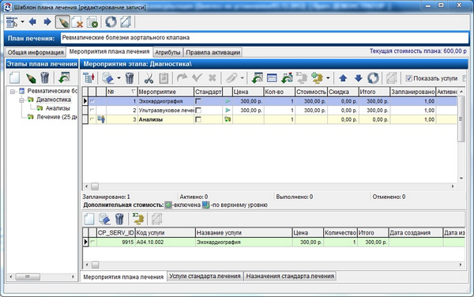Delete service with trash bin in services toolbar
The height and width of the screenshot is (297, 474).
[120, 219]
